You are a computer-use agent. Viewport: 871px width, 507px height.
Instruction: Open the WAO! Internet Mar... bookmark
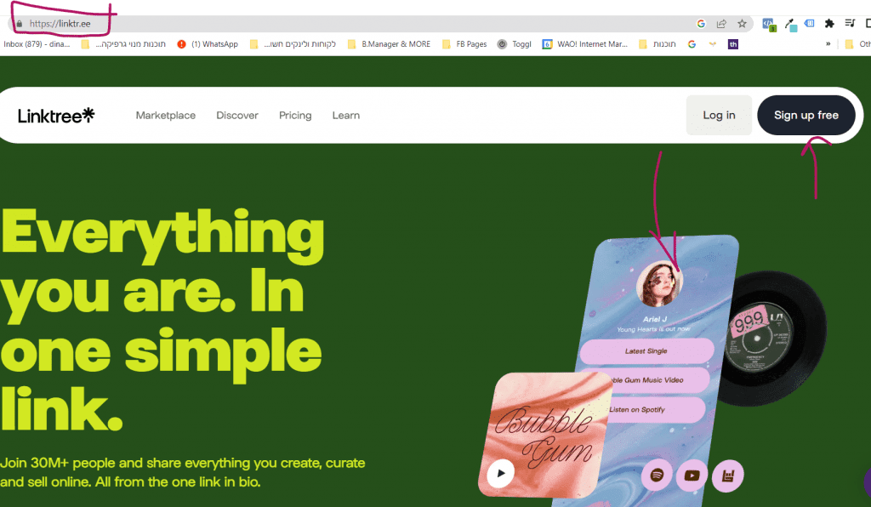pos(585,44)
